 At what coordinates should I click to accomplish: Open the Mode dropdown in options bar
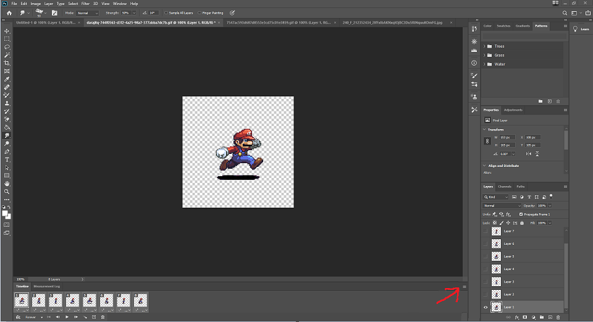[x=87, y=13]
